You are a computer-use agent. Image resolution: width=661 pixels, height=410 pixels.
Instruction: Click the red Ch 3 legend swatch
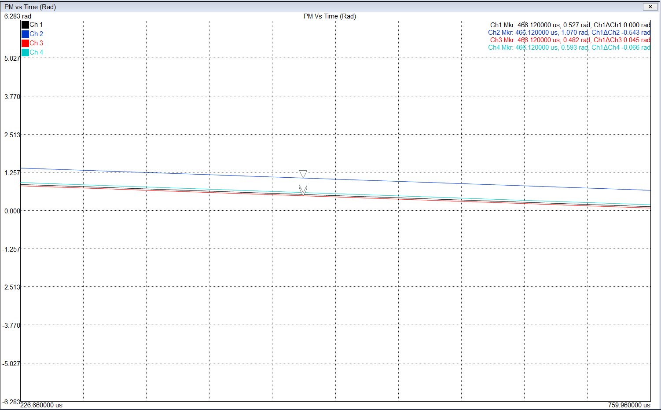tap(25, 43)
